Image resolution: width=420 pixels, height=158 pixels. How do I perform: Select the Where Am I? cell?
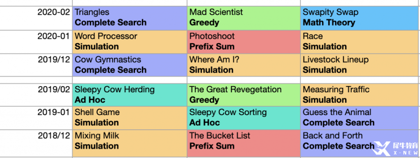coord(244,65)
